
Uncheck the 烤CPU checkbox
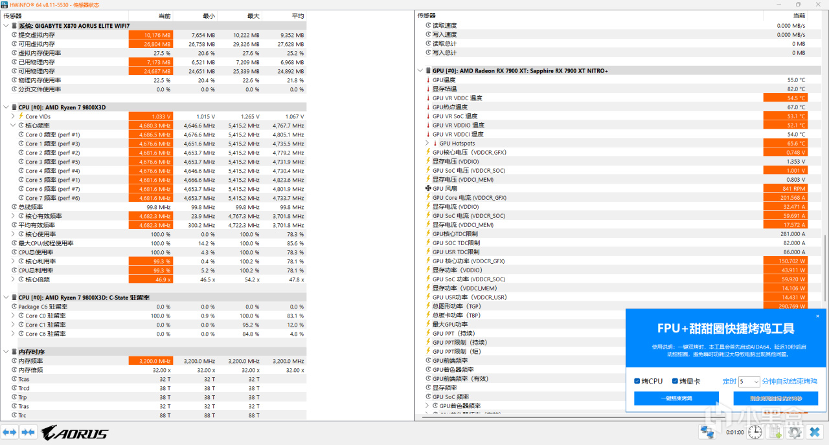(x=637, y=381)
